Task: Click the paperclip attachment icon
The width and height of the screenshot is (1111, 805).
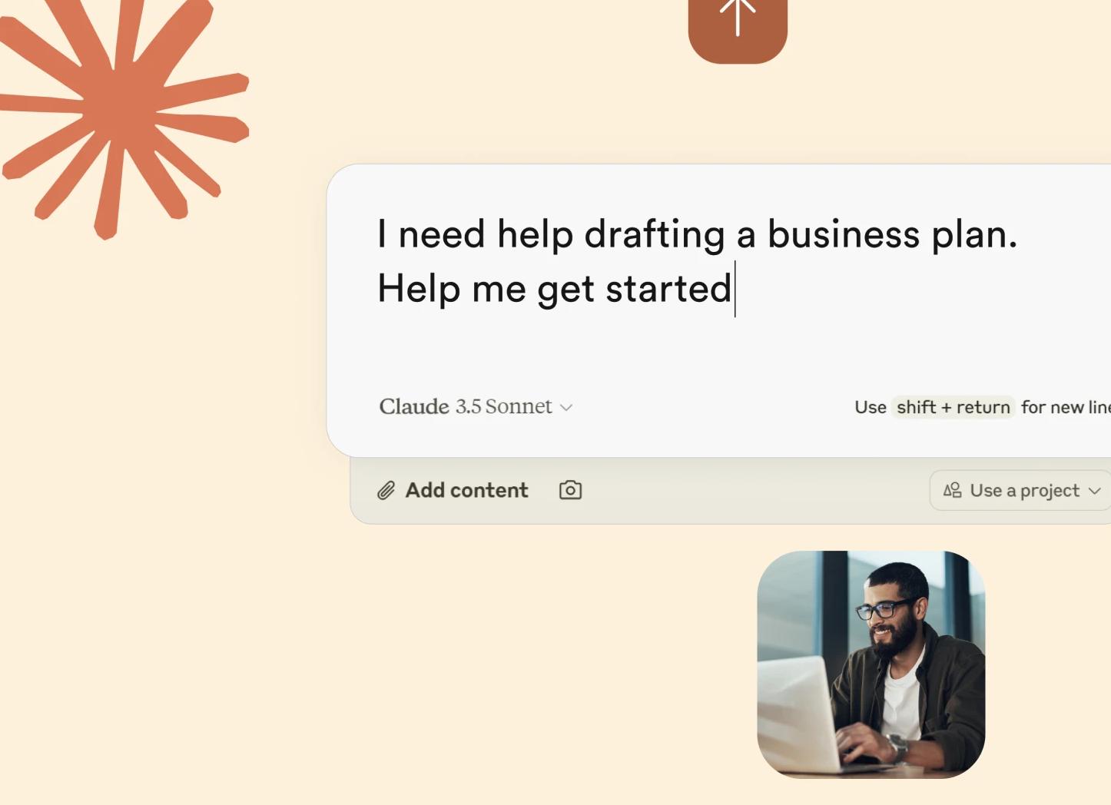Action: tap(386, 490)
